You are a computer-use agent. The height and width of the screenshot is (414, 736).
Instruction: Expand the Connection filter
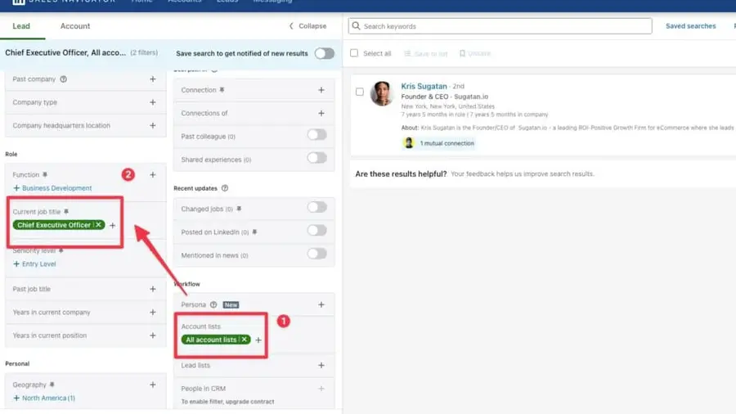tap(321, 90)
